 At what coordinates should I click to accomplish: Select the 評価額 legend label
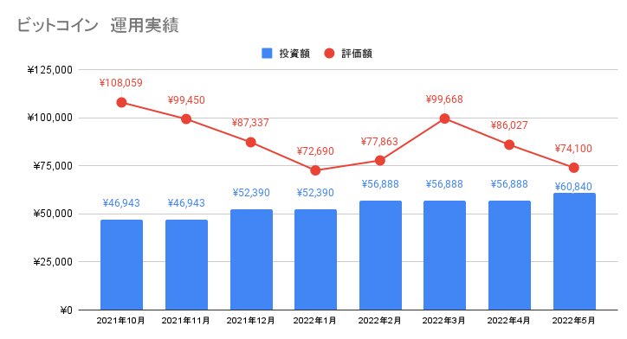tap(357, 54)
